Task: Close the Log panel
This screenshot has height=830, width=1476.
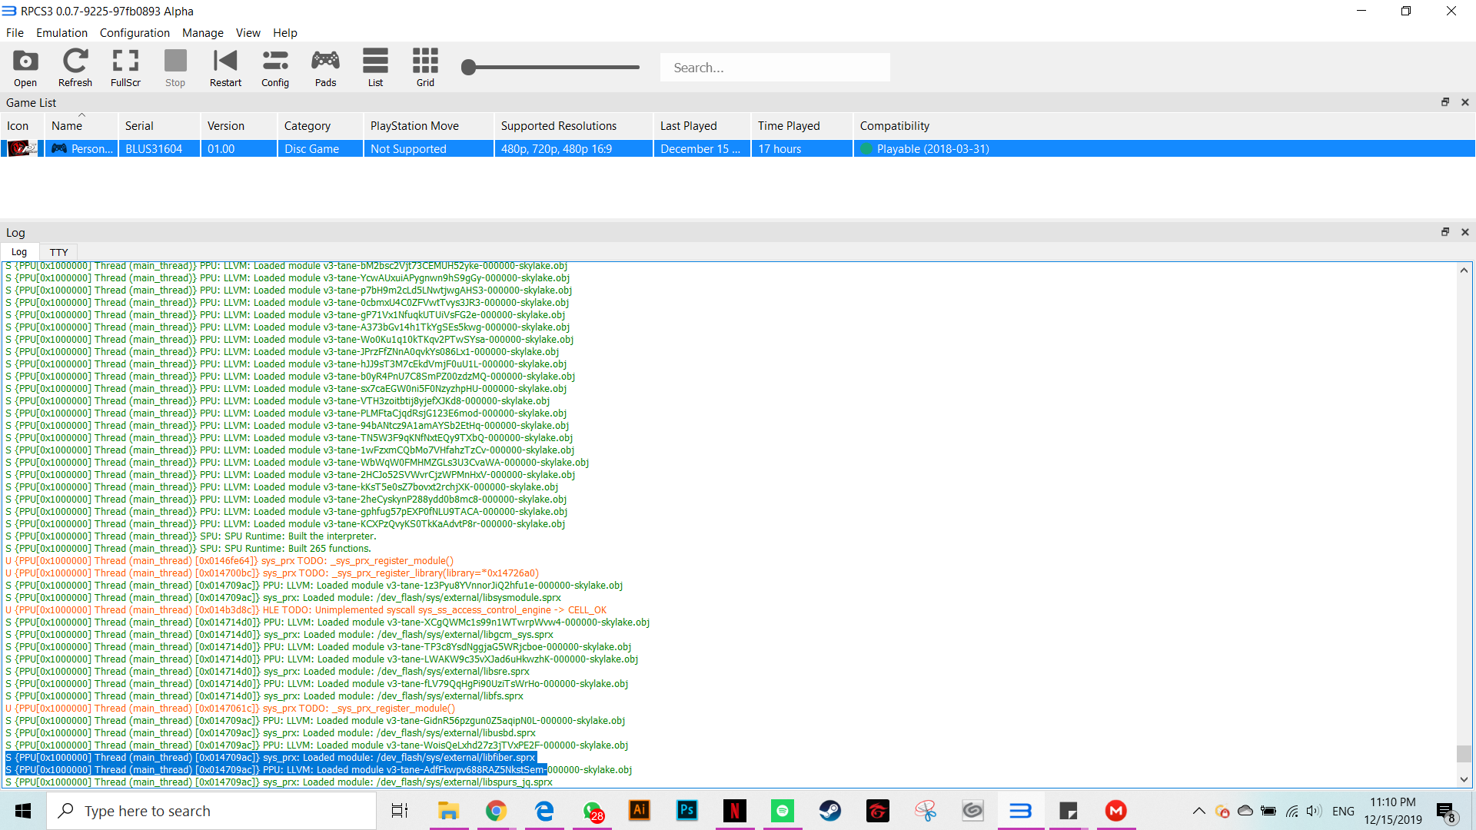Action: 1464,232
